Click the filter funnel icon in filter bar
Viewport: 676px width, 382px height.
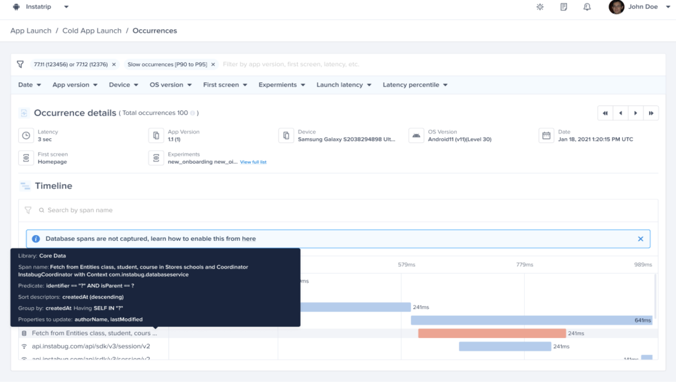[20, 64]
